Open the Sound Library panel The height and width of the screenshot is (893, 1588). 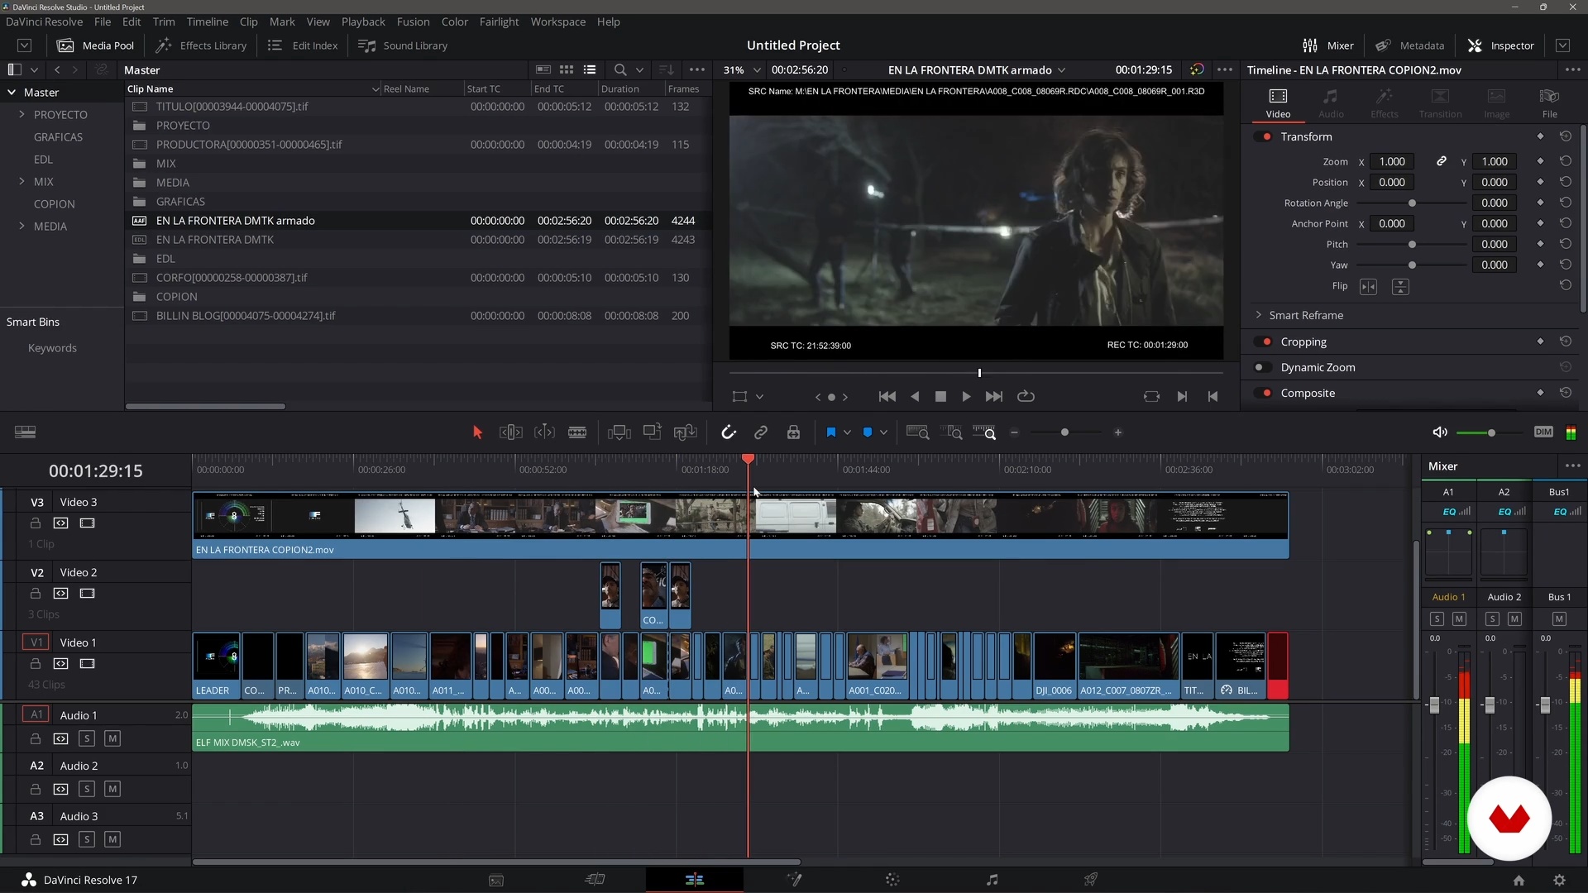pos(404,45)
